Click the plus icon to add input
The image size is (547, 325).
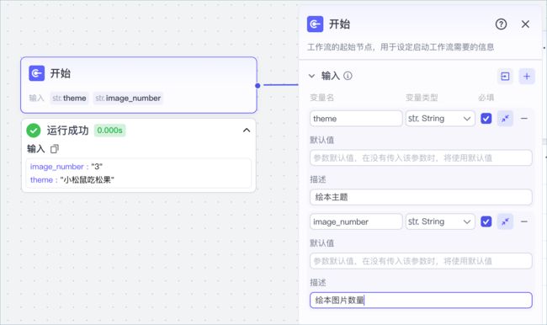527,76
